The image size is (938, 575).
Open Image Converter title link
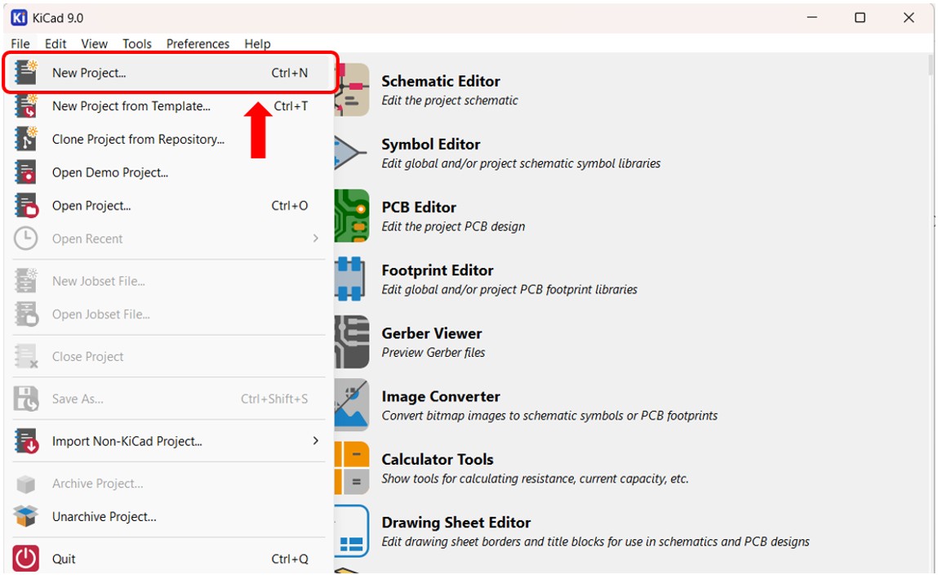[441, 396]
